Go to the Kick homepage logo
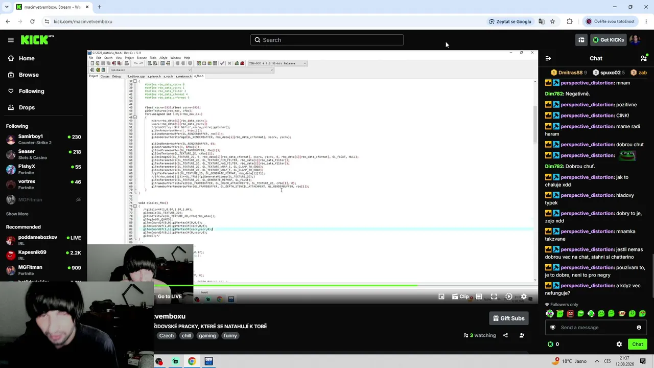Image resolution: width=654 pixels, height=368 pixels. click(x=37, y=40)
